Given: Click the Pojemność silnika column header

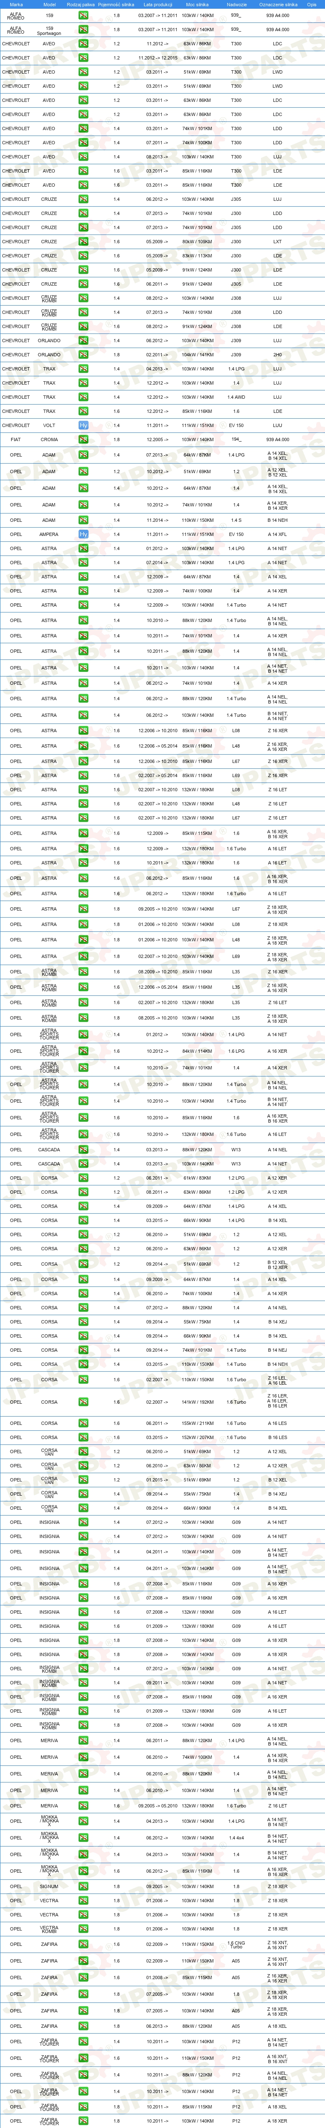Looking at the screenshot, I should tap(116, 4).
